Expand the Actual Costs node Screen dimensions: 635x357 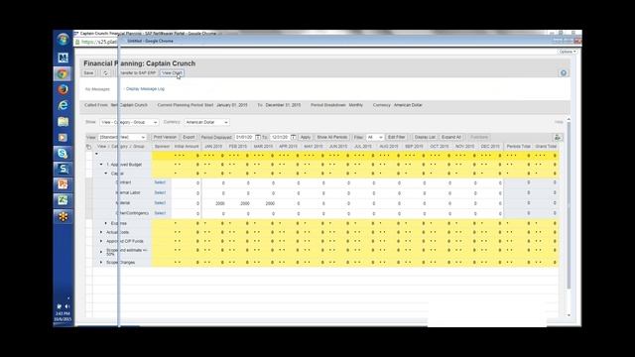coord(101,232)
